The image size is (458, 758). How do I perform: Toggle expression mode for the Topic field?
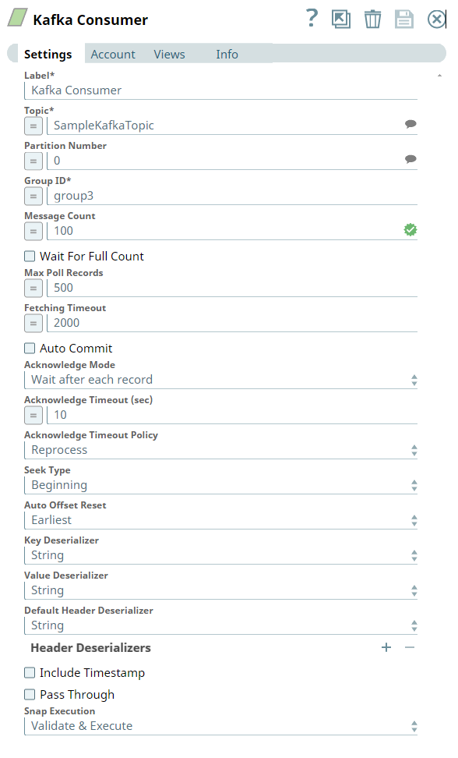(31, 126)
